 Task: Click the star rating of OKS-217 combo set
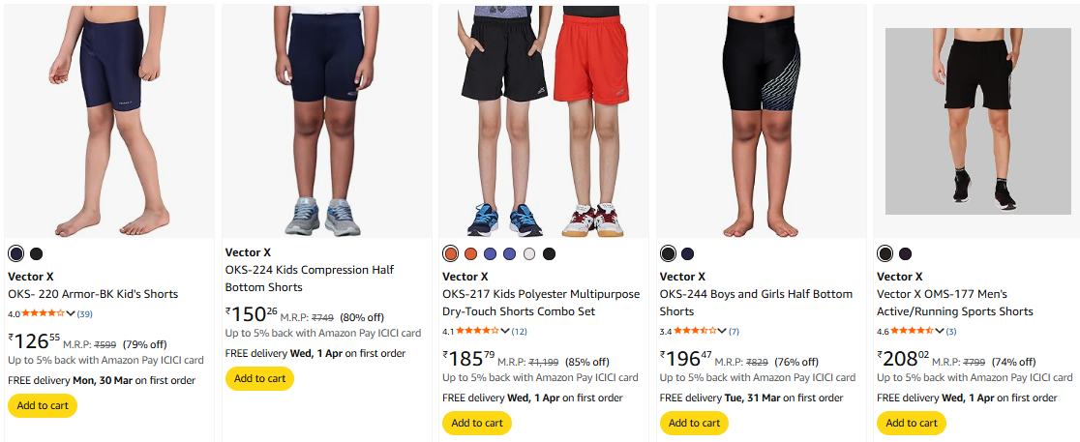pyautogui.click(x=477, y=331)
